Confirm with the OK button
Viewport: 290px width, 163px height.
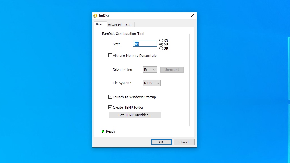point(161,142)
